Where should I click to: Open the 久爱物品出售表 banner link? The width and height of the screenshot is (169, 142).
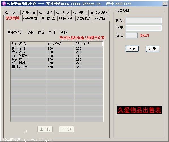139,110
